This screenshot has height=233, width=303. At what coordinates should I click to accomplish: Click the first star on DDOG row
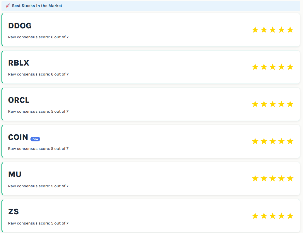click(255, 30)
